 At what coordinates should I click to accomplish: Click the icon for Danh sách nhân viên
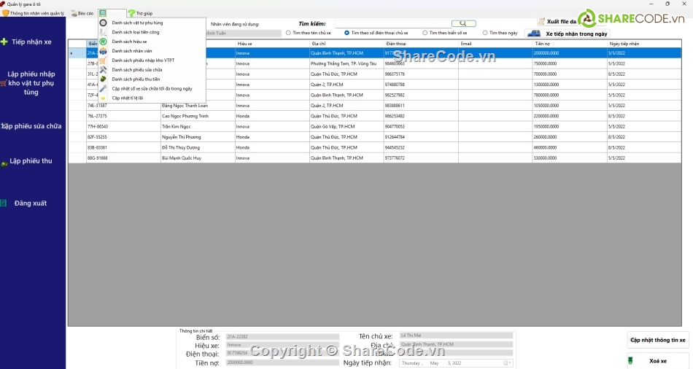[104, 51]
